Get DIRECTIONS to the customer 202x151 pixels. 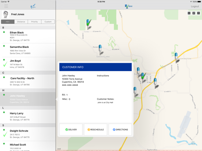tap(120, 129)
